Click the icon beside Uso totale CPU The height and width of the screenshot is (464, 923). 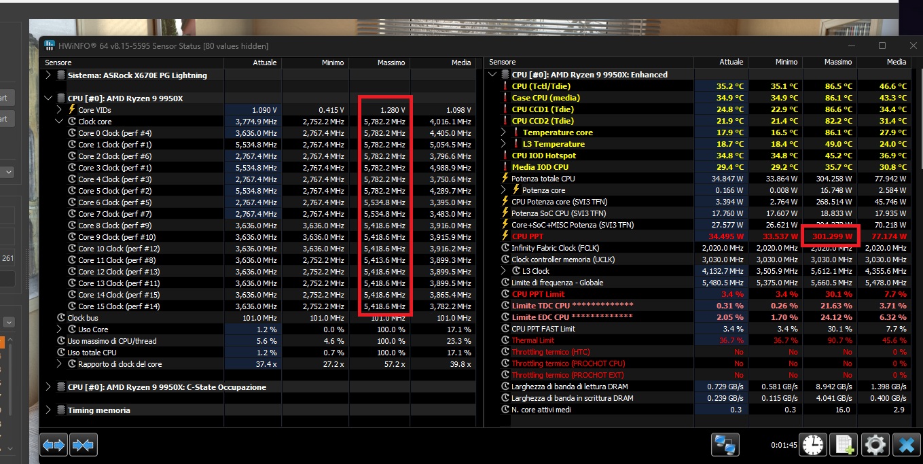[x=61, y=352]
